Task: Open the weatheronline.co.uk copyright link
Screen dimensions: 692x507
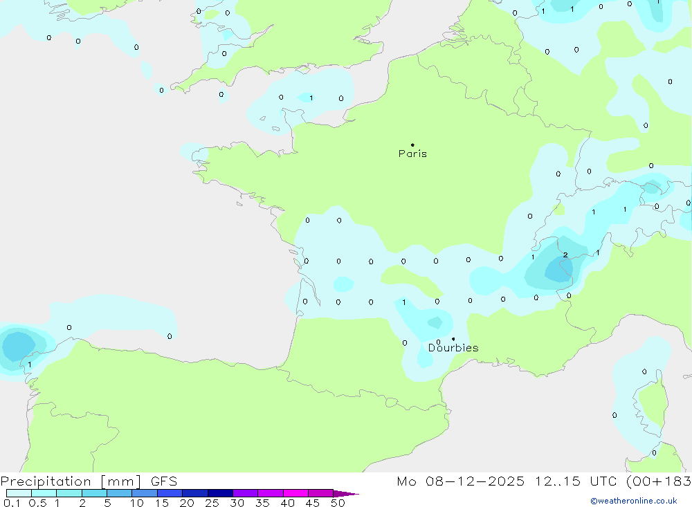Action: [x=634, y=501]
